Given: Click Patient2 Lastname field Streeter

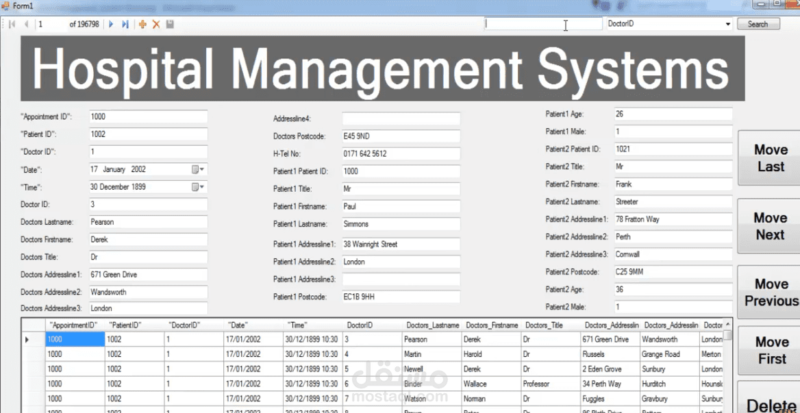Looking at the screenshot, I should pos(673,202).
